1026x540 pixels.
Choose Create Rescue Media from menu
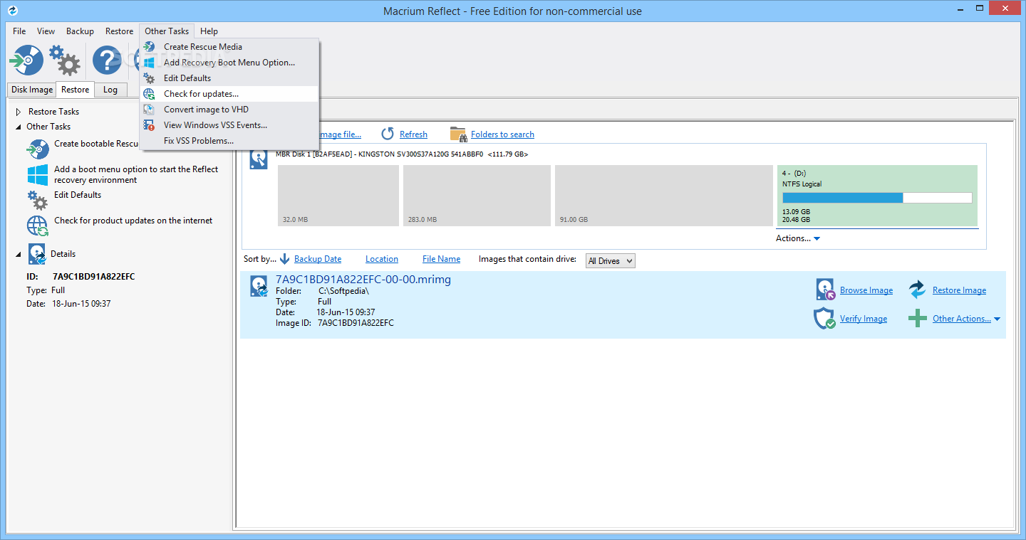pos(229,47)
